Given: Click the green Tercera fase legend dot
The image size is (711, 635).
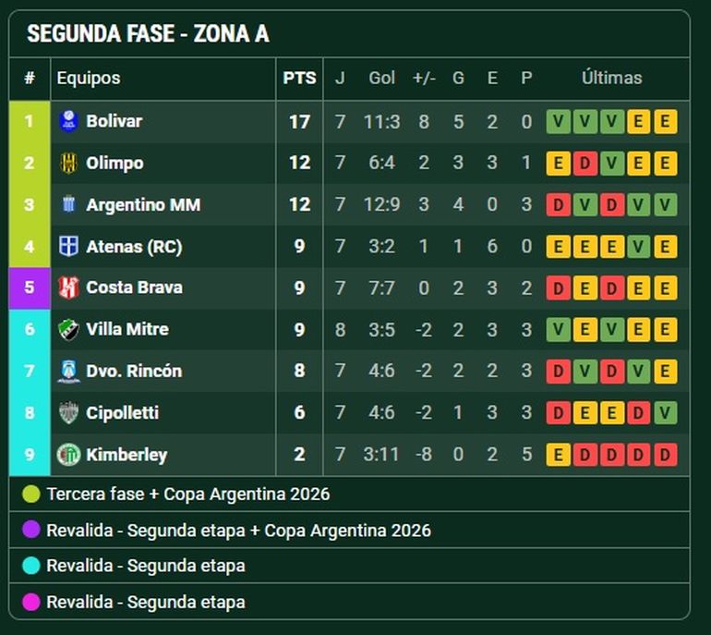Looking at the screenshot, I should tap(31, 495).
